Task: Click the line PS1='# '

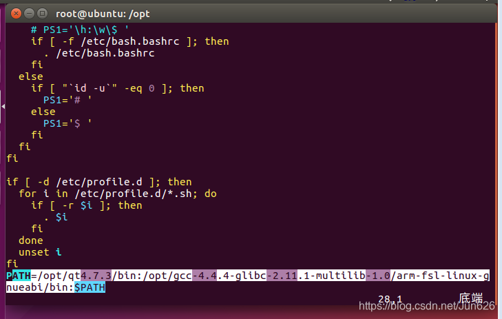Action: pos(67,100)
